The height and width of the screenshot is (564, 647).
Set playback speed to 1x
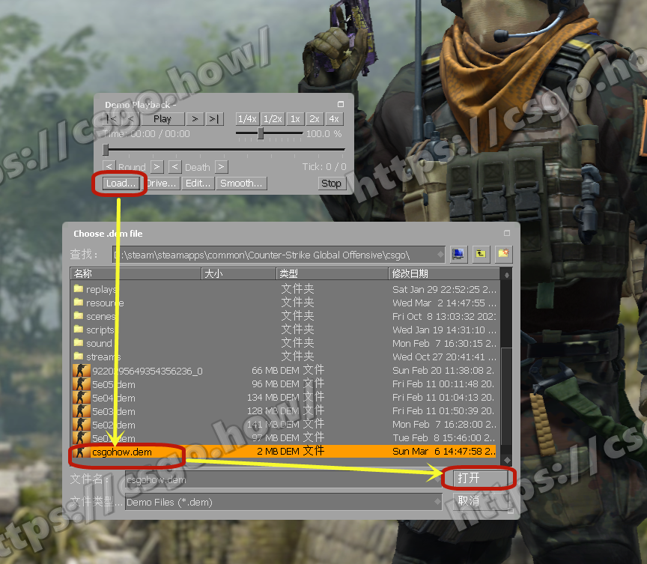click(x=295, y=119)
